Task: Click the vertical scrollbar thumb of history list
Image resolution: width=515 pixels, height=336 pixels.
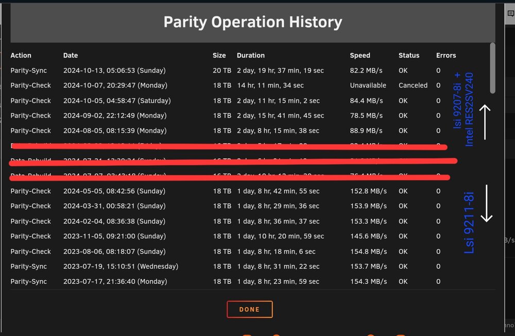Action: click(x=492, y=68)
